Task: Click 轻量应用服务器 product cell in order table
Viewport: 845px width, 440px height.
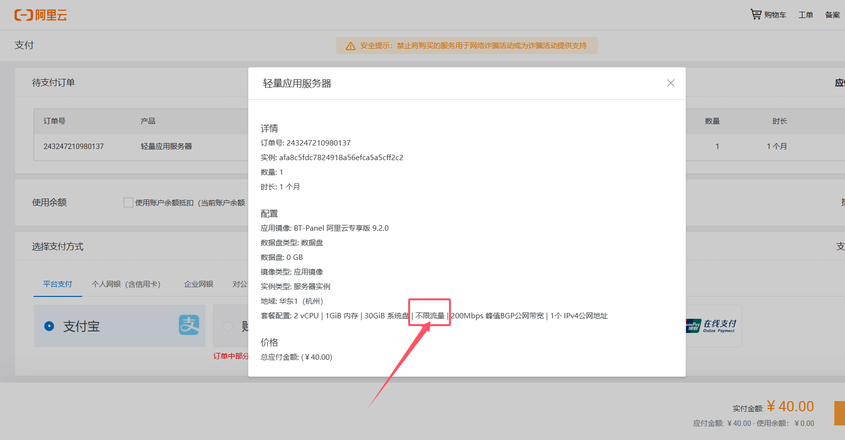Action: point(166,147)
